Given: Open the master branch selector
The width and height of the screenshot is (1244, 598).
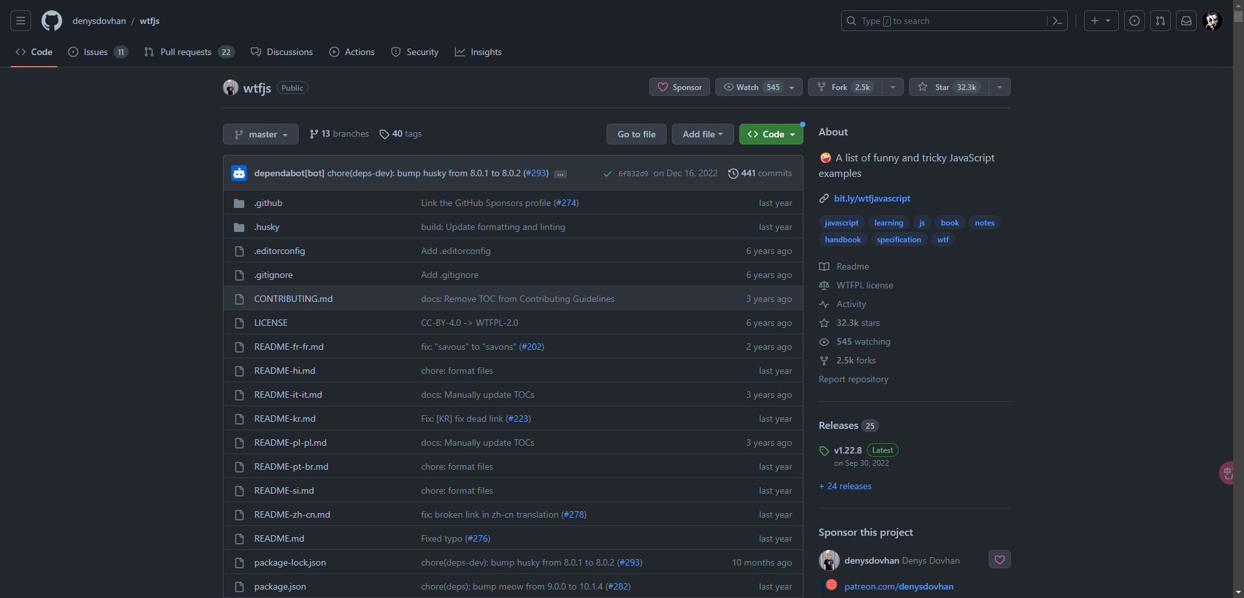Looking at the screenshot, I should pos(260,134).
